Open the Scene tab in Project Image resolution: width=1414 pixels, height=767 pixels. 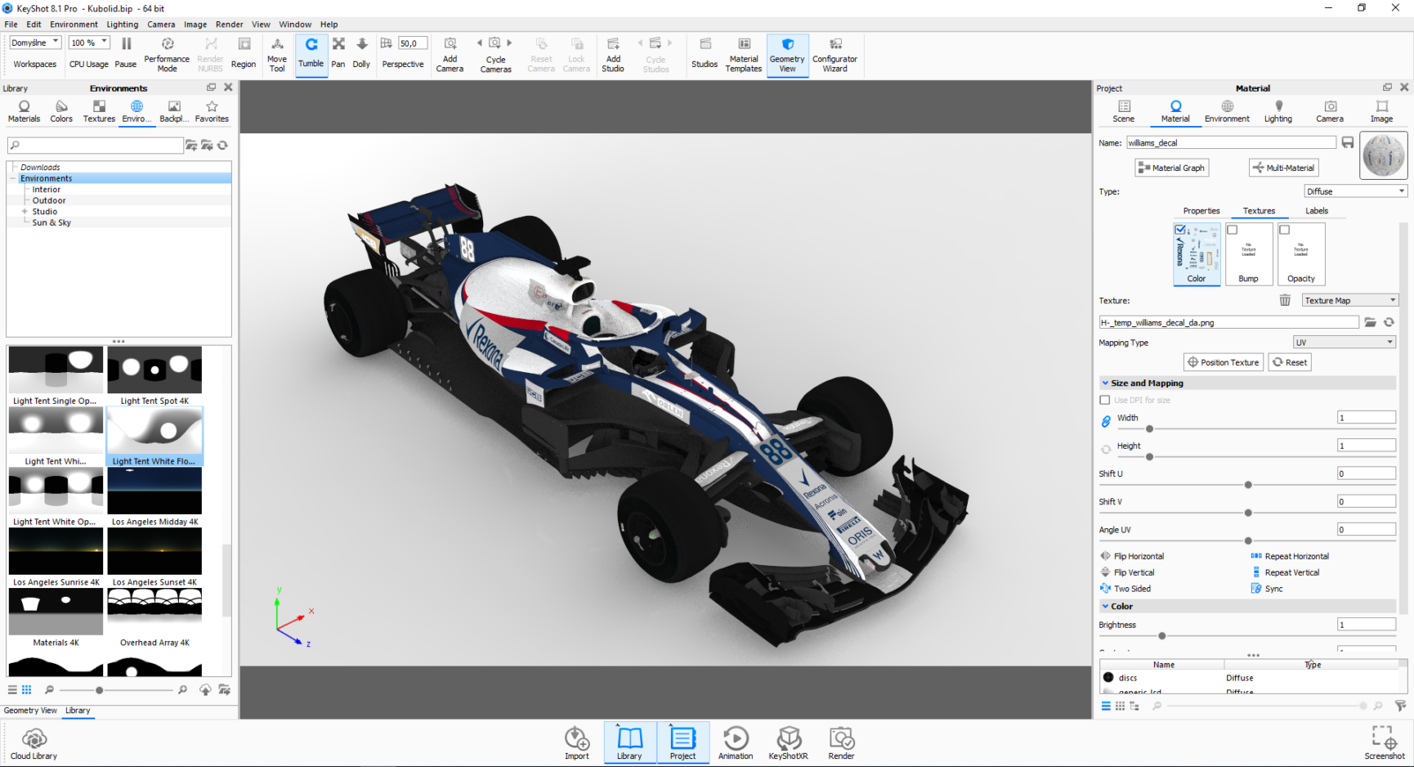(x=1124, y=112)
